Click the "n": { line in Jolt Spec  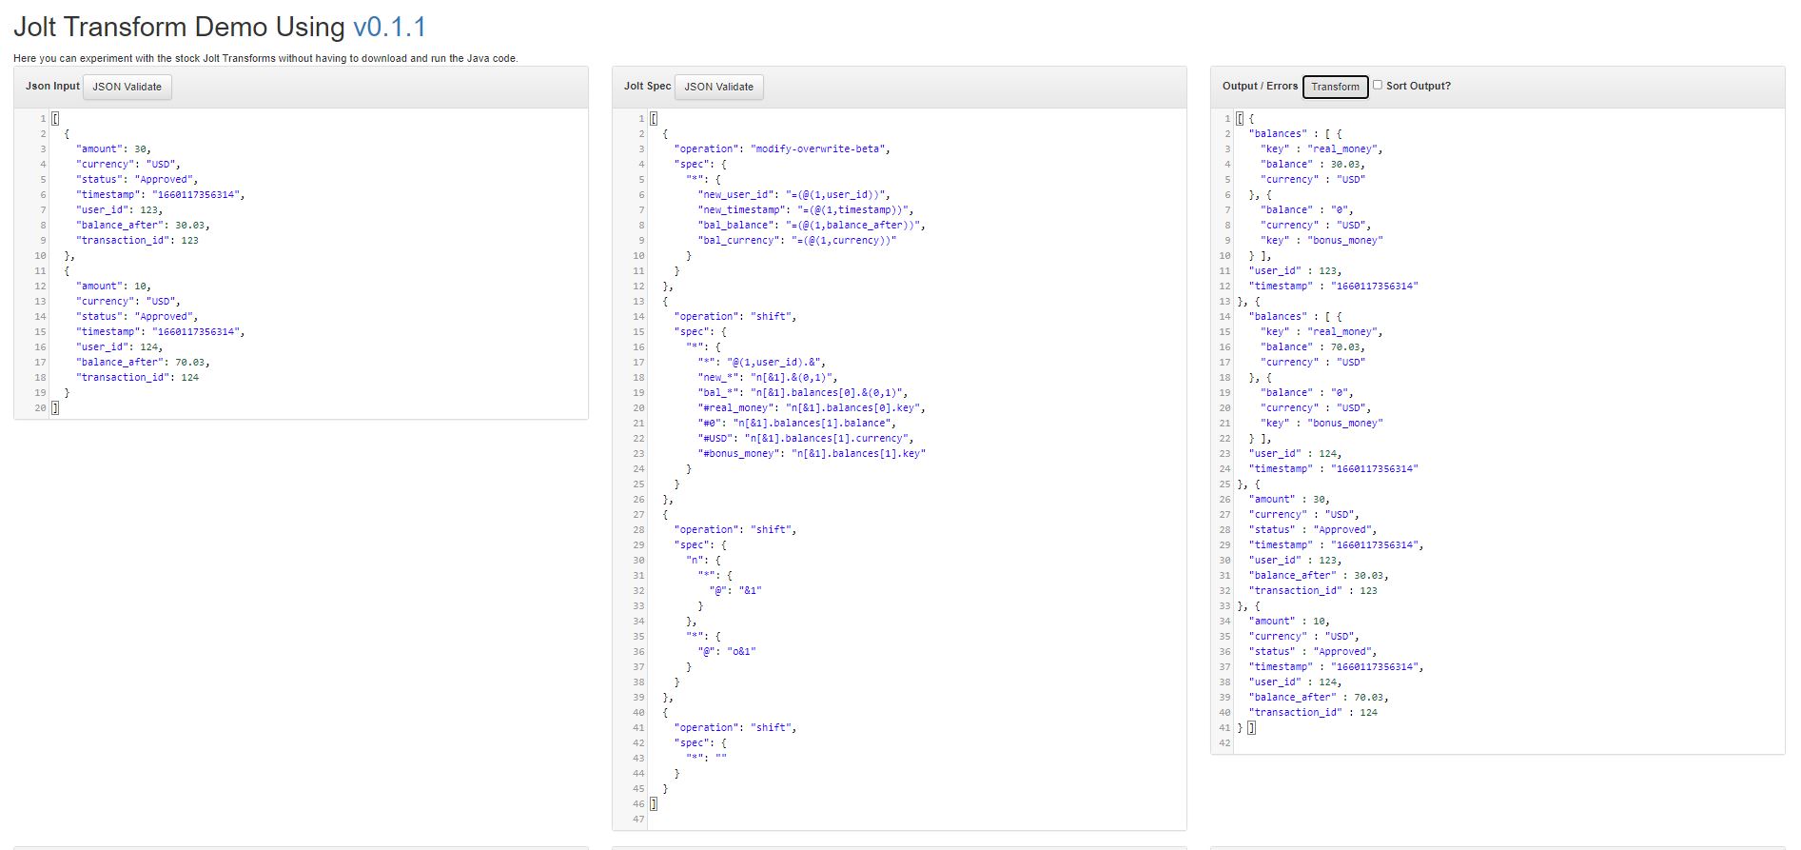[x=703, y=560]
